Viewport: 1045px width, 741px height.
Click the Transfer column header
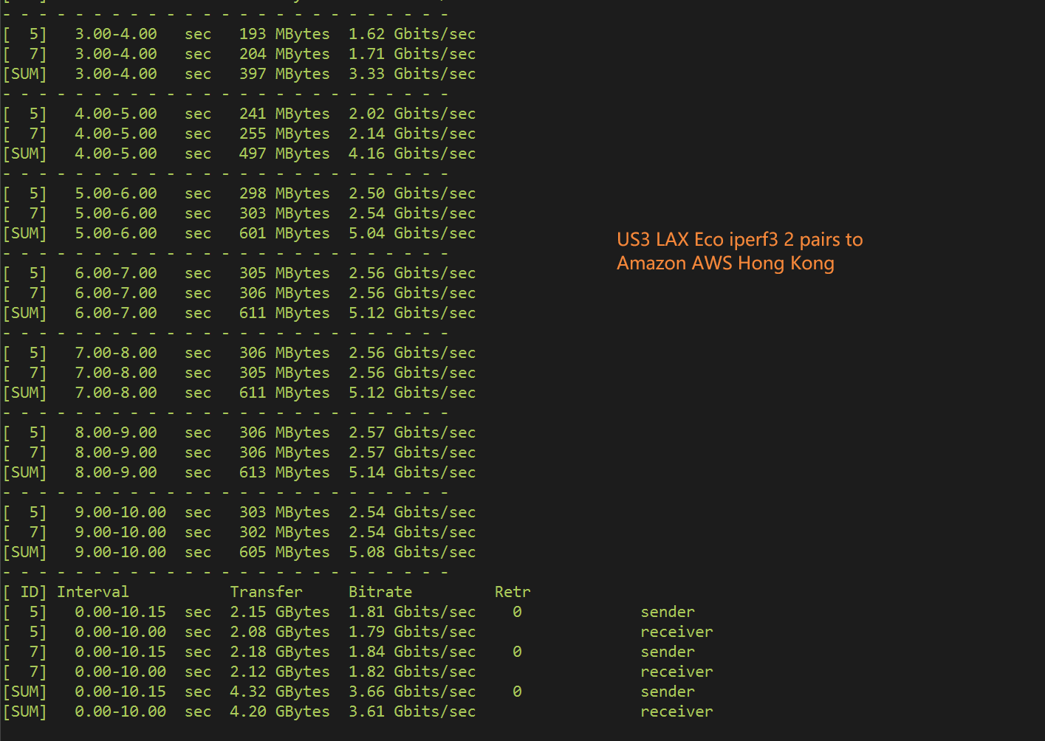coord(266,592)
